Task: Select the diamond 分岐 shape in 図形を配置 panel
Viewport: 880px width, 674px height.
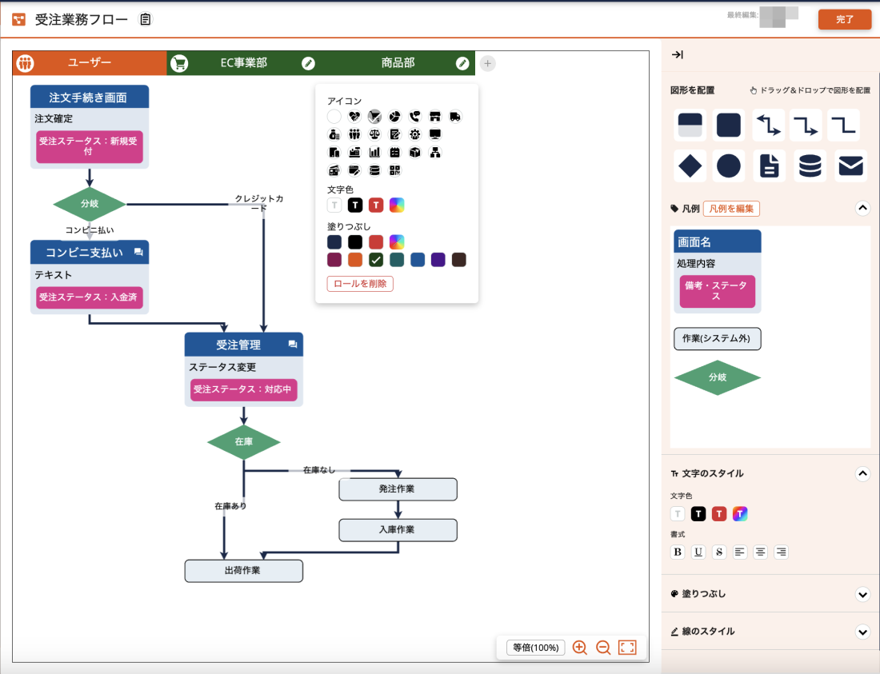Action: coord(690,166)
